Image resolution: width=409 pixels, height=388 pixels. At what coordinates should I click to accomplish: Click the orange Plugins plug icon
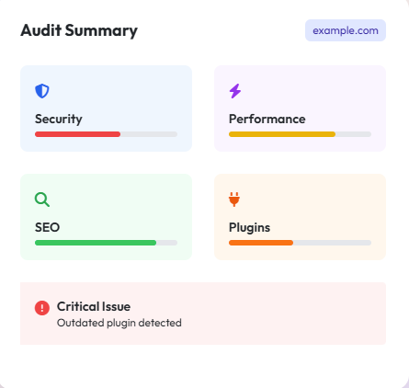coord(234,200)
